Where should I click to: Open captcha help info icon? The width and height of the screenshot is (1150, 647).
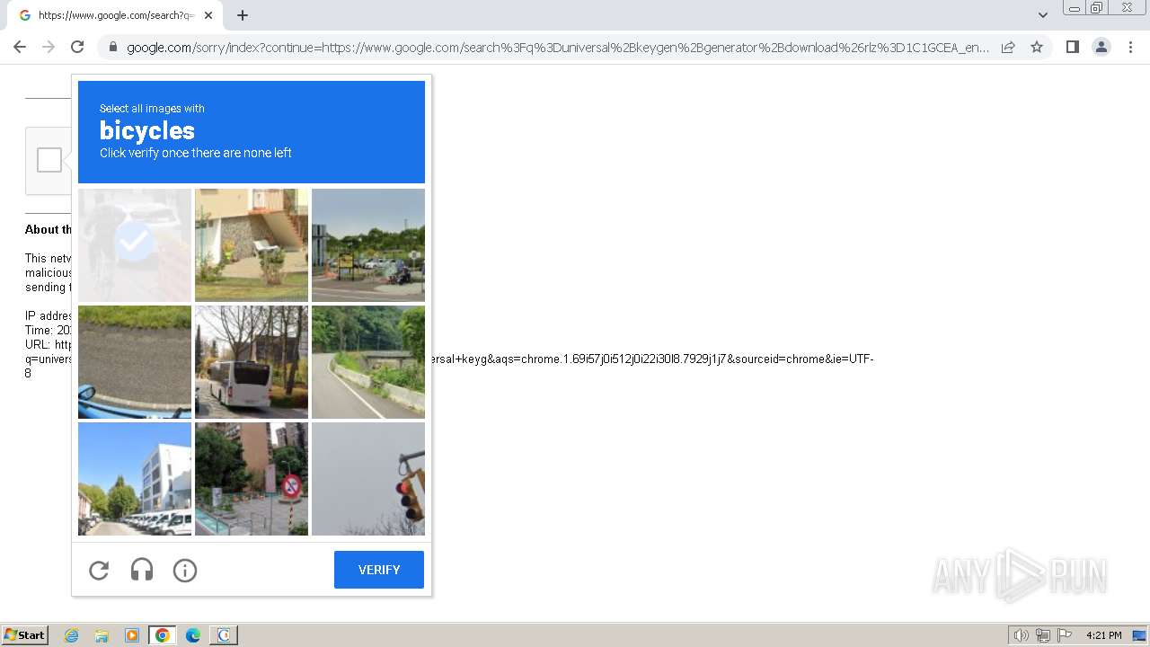tap(185, 570)
